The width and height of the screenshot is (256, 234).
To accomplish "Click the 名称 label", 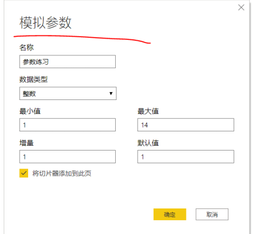I will (27, 47).
